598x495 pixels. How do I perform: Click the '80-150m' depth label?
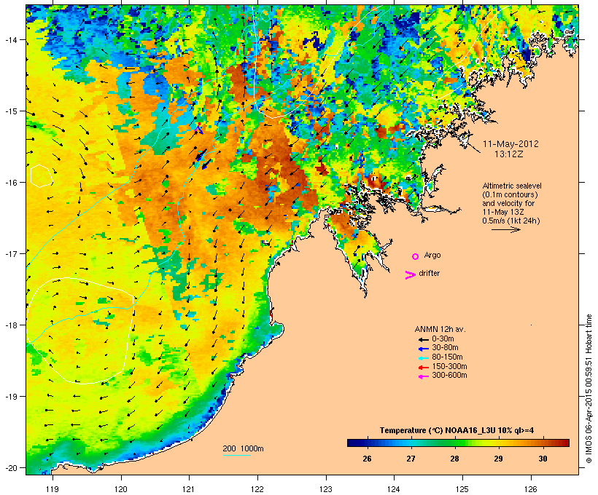(x=447, y=357)
